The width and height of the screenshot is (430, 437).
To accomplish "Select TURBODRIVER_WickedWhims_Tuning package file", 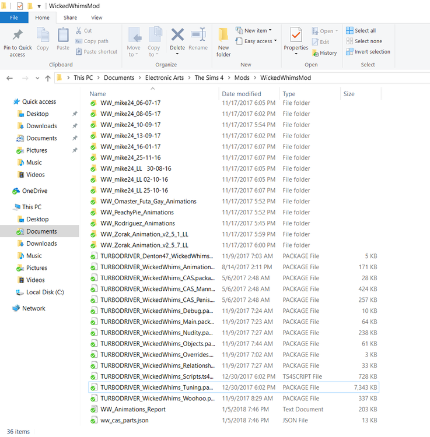I will point(234,387).
